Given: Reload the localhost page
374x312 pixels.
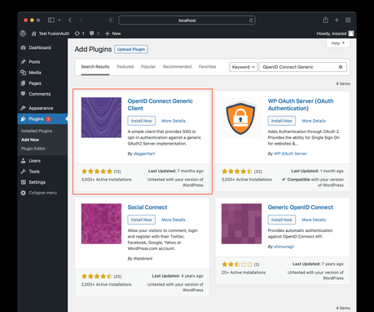Looking at the screenshot, I should pyautogui.click(x=251, y=20).
